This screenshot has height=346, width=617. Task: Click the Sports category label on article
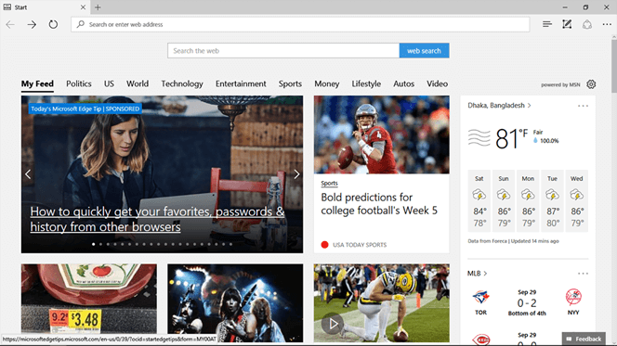(x=329, y=183)
